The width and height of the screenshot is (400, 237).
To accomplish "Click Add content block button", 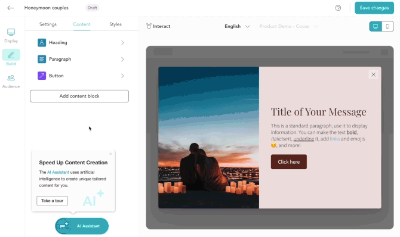I will click(x=79, y=96).
